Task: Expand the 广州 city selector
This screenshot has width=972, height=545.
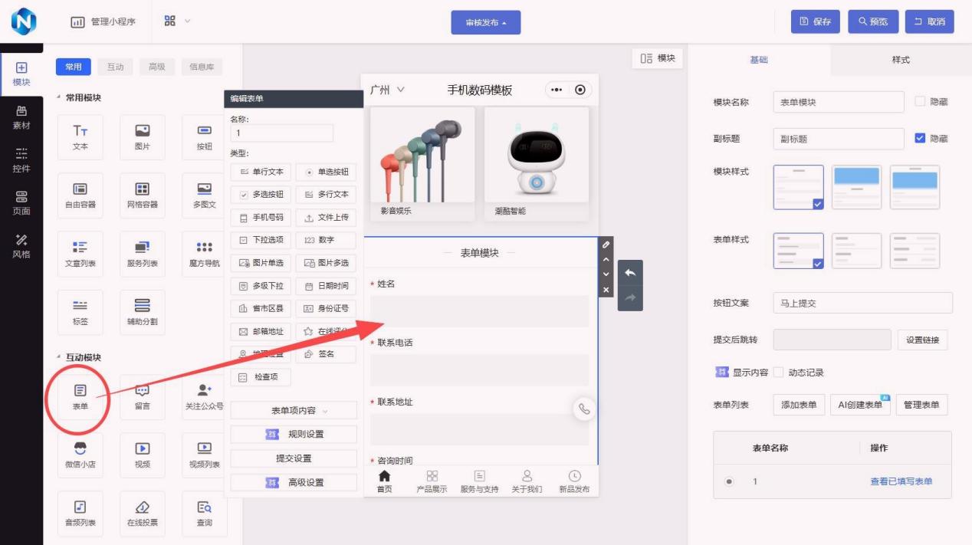Action: (387, 90)
